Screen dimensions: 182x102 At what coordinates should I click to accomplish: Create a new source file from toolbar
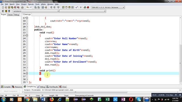(x=3, y=7)
